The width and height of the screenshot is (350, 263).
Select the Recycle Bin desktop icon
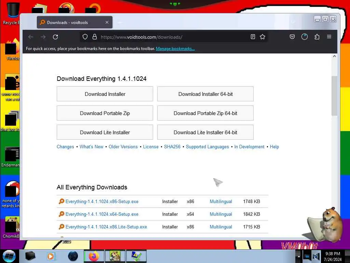click(x=11, y=13)
